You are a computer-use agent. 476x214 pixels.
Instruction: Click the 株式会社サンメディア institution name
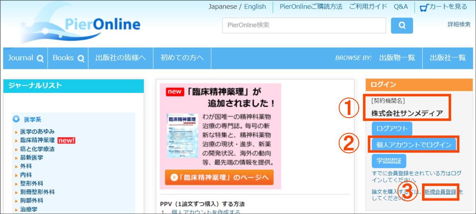(x=407, y=114)
